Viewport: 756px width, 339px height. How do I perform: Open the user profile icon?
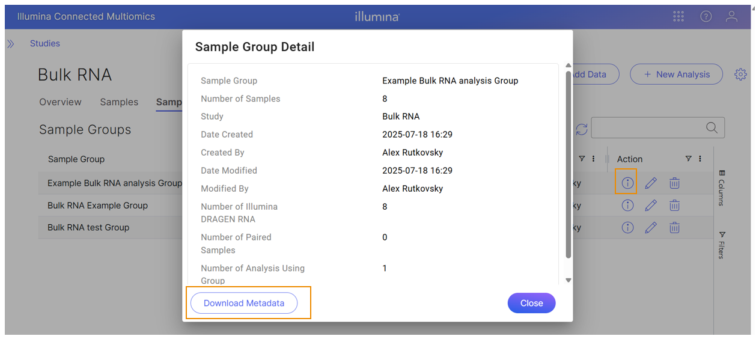pyautogui.click(x=731, y=17)
